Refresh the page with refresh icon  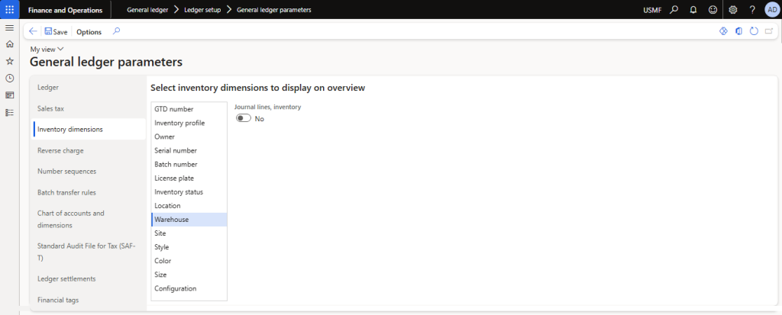pyautogui.click(x=754, y=31)
